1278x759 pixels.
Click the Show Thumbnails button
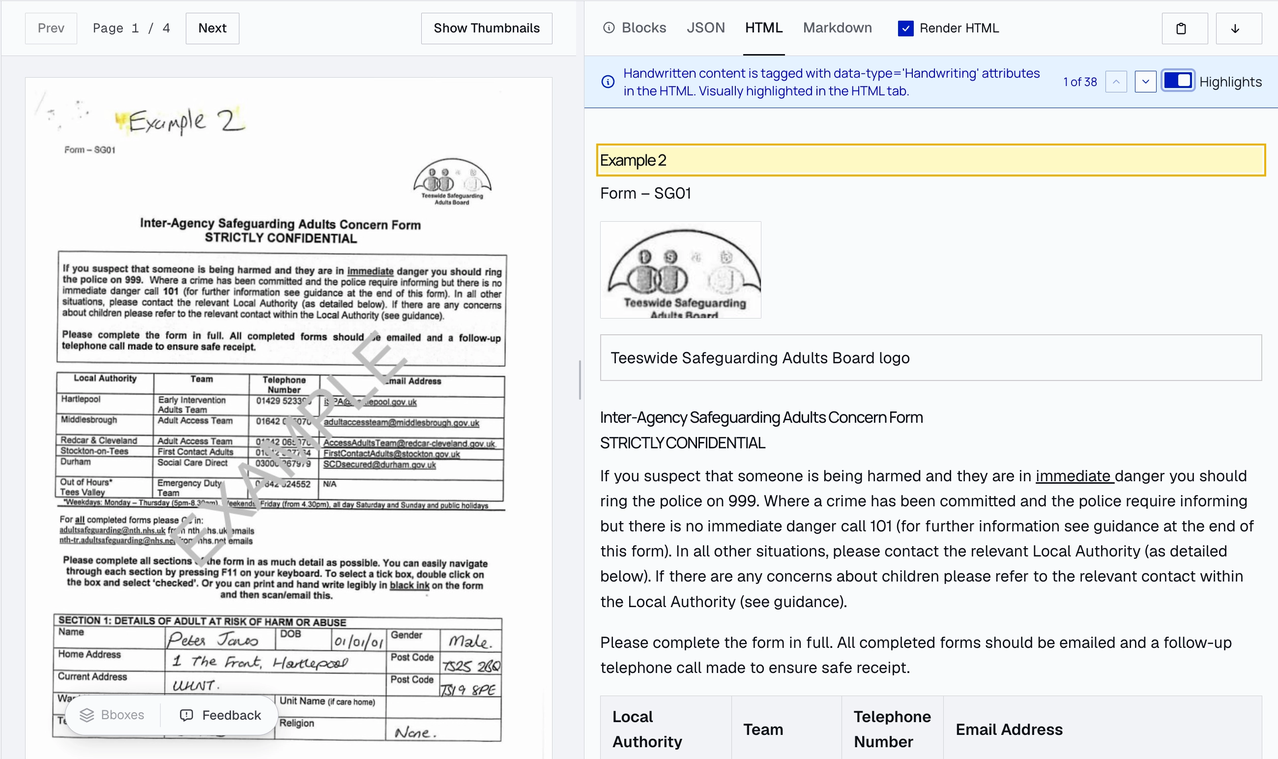(x=486, y=28)
